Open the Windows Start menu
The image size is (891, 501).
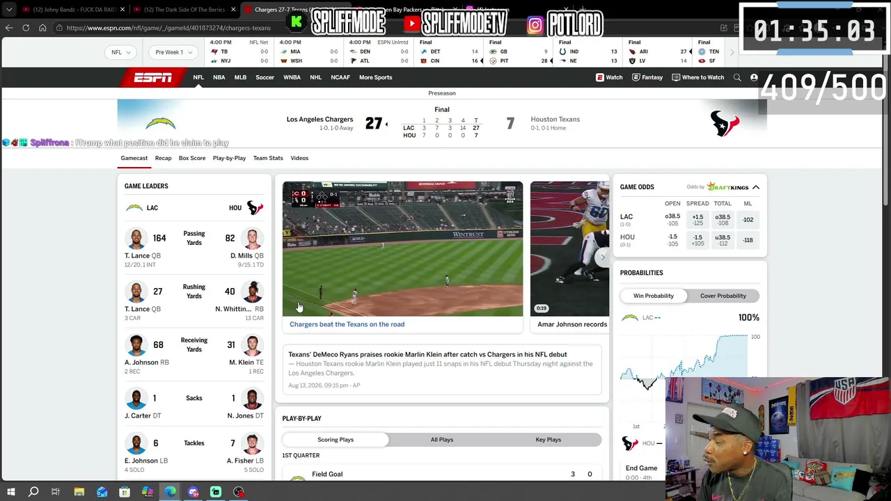pyautogui.click(x=10, y=492)
